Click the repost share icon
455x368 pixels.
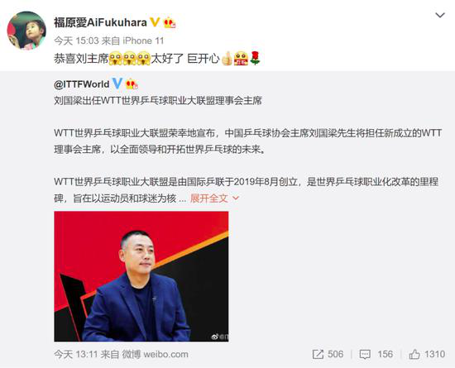(x=318, y=354)
